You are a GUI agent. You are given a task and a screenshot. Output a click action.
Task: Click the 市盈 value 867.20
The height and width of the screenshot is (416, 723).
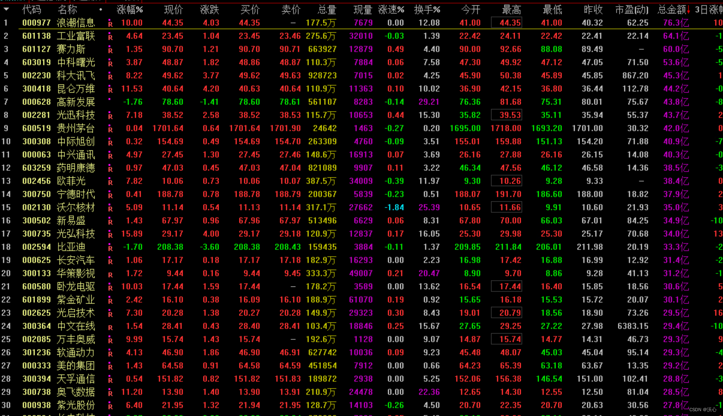635,76
